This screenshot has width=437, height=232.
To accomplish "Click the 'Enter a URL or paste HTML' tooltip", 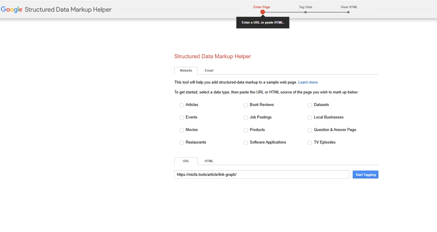I will point(263,23).
